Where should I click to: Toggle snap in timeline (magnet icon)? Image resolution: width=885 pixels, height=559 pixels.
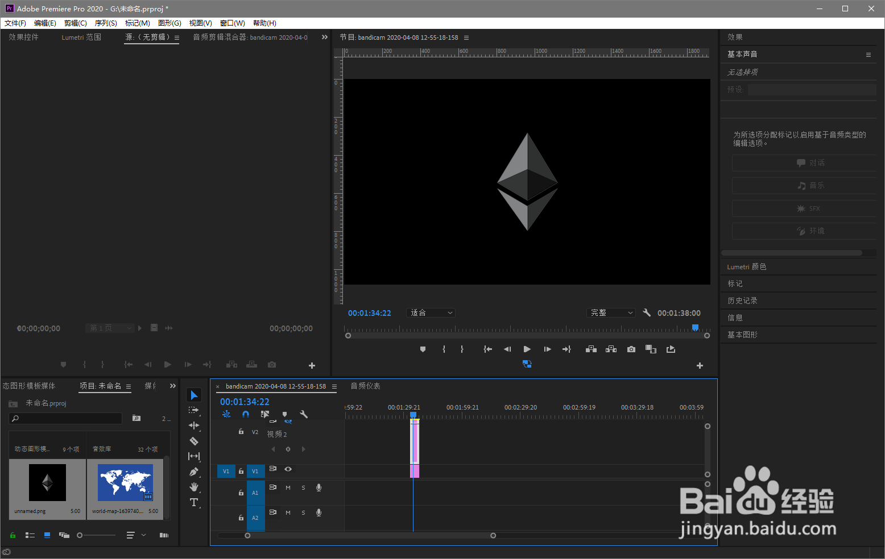[x=246, y=414]
